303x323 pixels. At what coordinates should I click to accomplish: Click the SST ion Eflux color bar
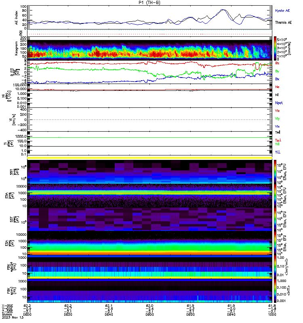pos(275,172)
